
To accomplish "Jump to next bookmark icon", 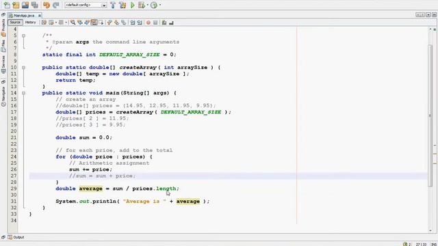I will [x=116, y=23].
